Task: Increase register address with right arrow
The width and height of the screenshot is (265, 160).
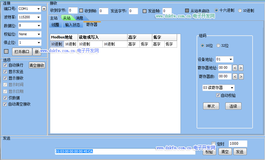Action: pos(241,68)
